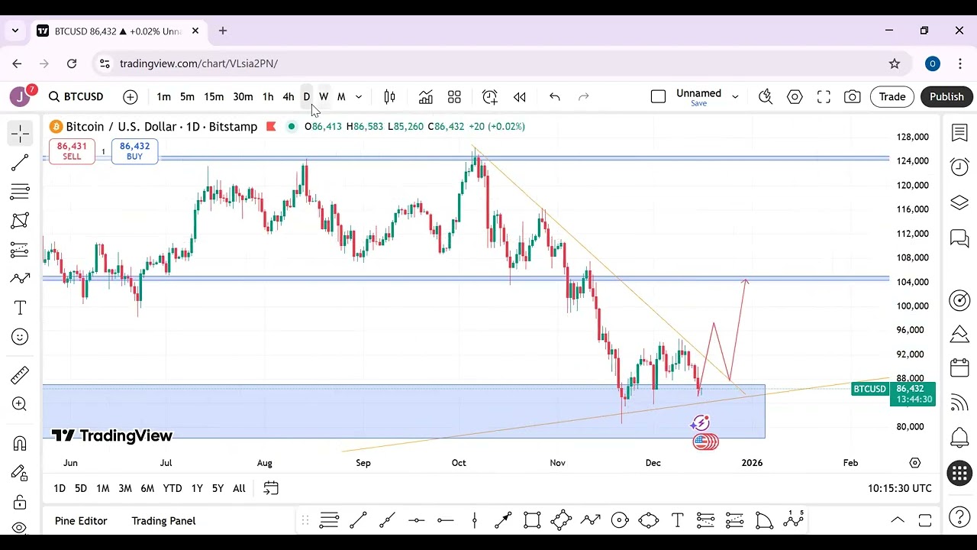
Task: Click the Publish button
Action: tap(946, 97)
